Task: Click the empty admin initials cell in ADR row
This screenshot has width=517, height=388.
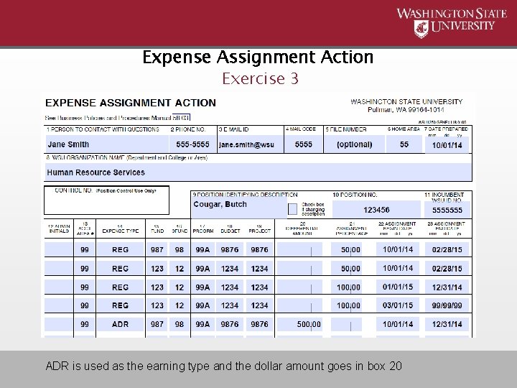Action: click(x=59, y=324)
